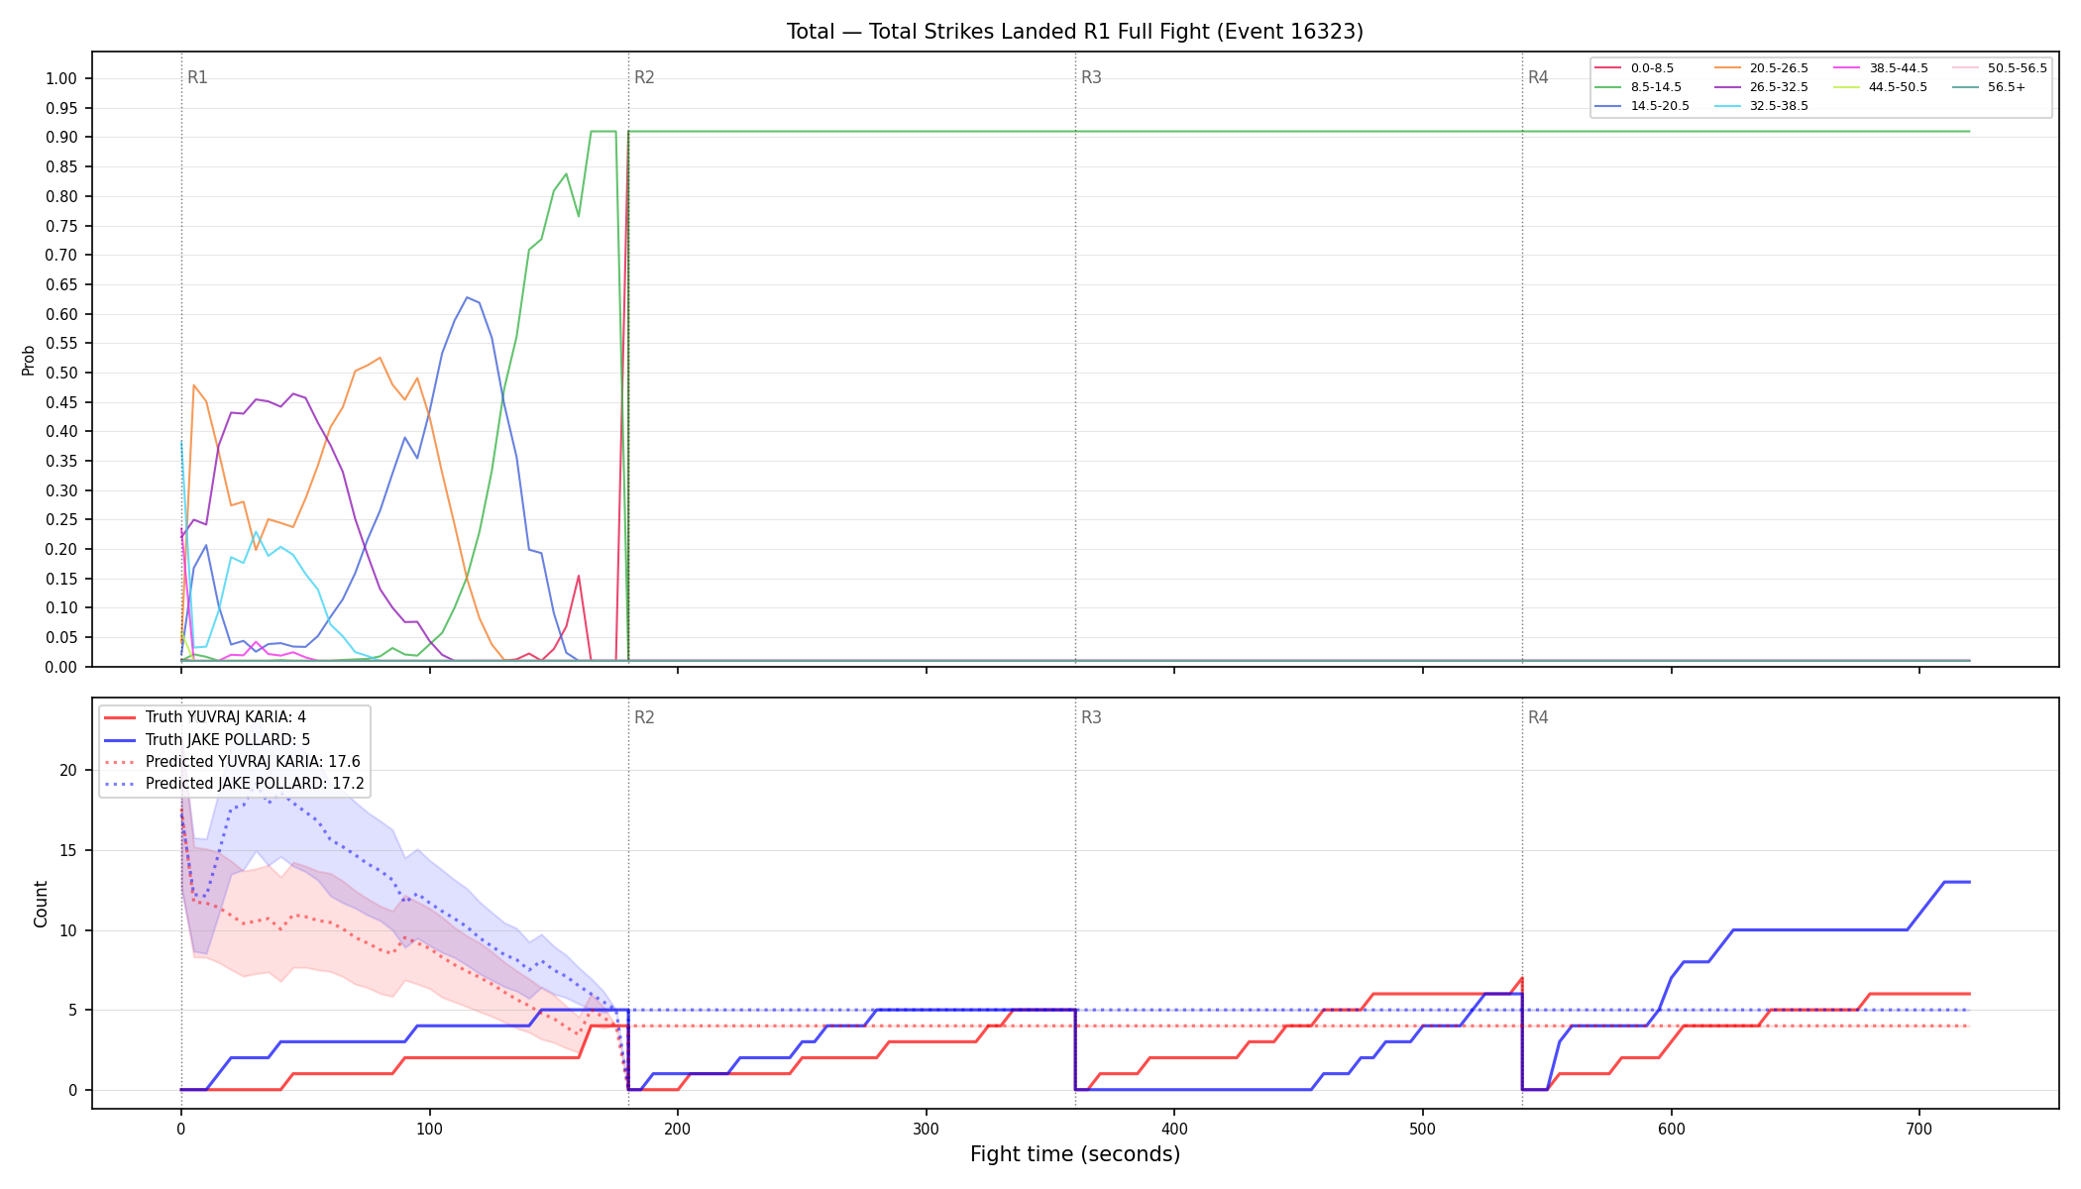Select the 20.5-26.5 legend label

pos(1779,68)
